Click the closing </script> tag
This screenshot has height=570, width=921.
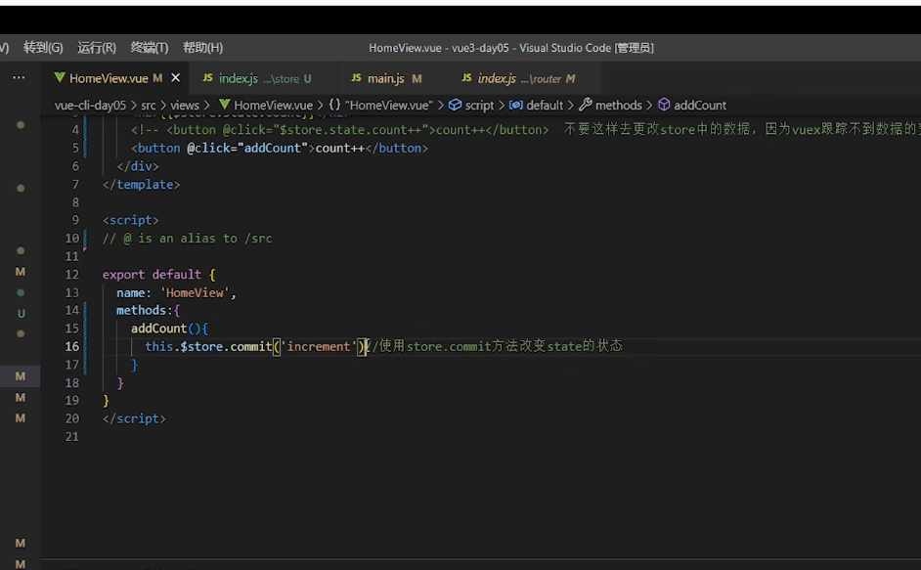[134, 419]
